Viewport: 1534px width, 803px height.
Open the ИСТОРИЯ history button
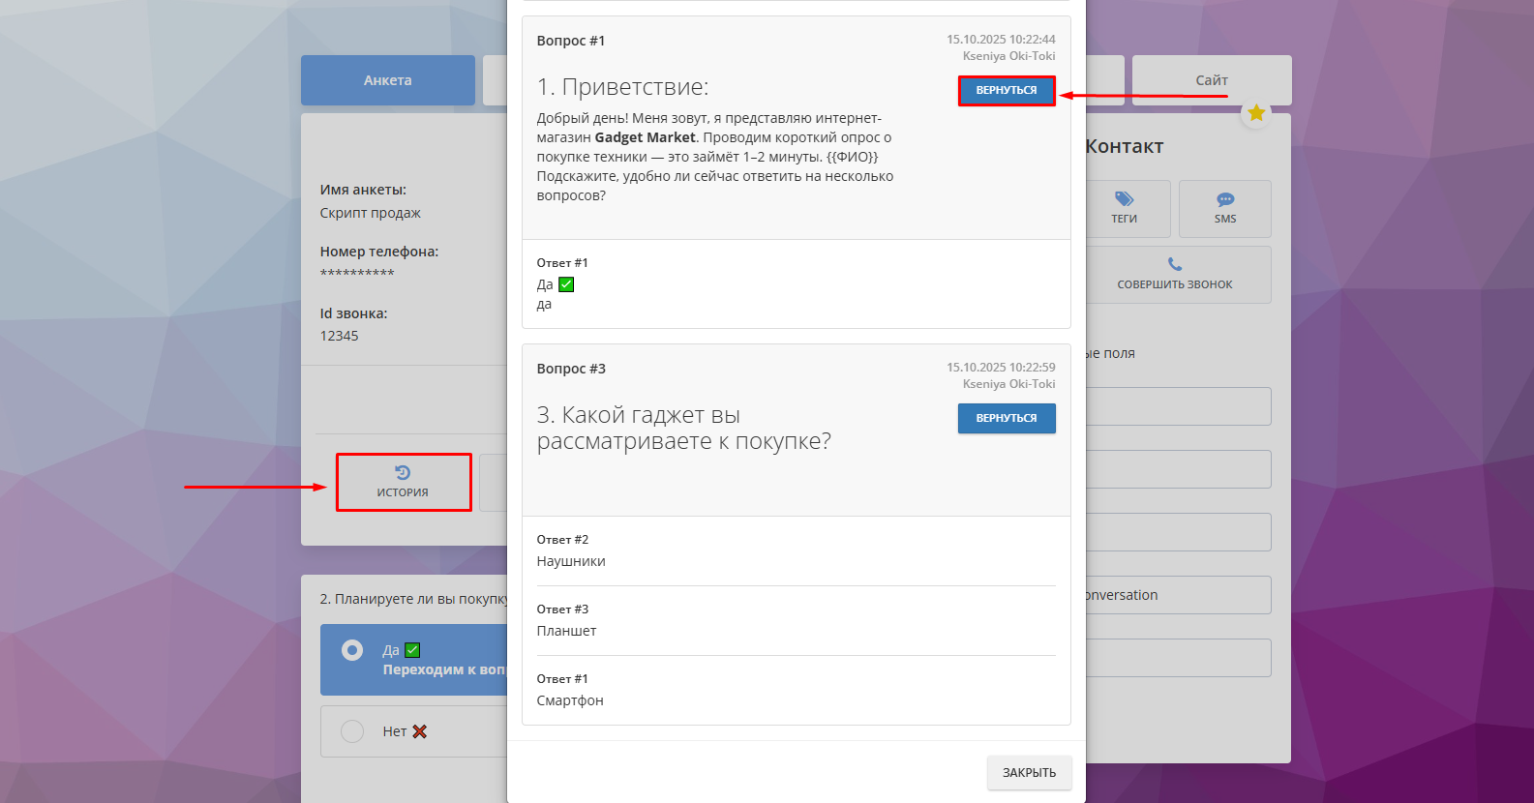click(x=404, y=482)
